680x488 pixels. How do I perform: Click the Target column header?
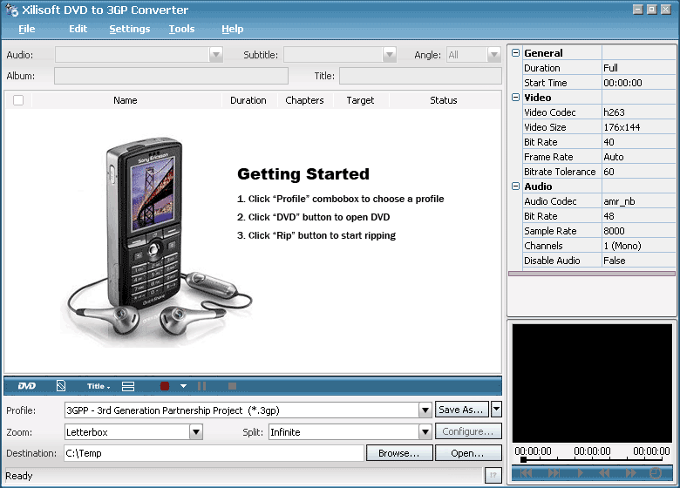point(360,100)
